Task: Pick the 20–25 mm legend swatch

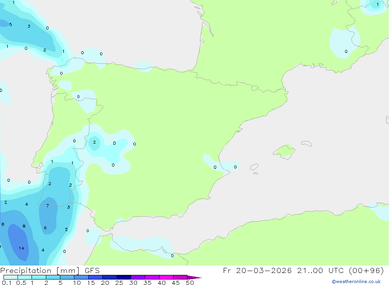Action: pyautogui.click(x=110, y=277)
